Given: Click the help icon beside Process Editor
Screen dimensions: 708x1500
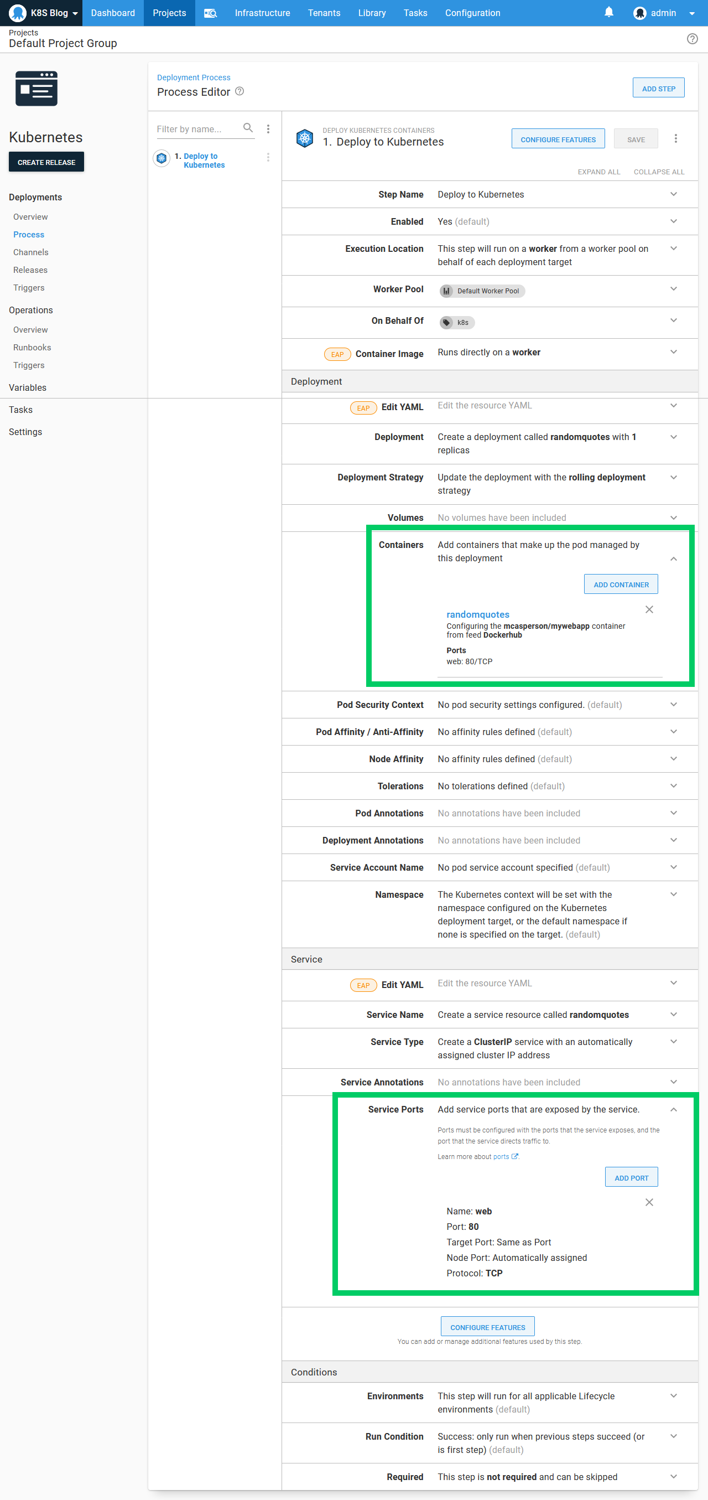Looking at the screenshot, I should (239, 91).
